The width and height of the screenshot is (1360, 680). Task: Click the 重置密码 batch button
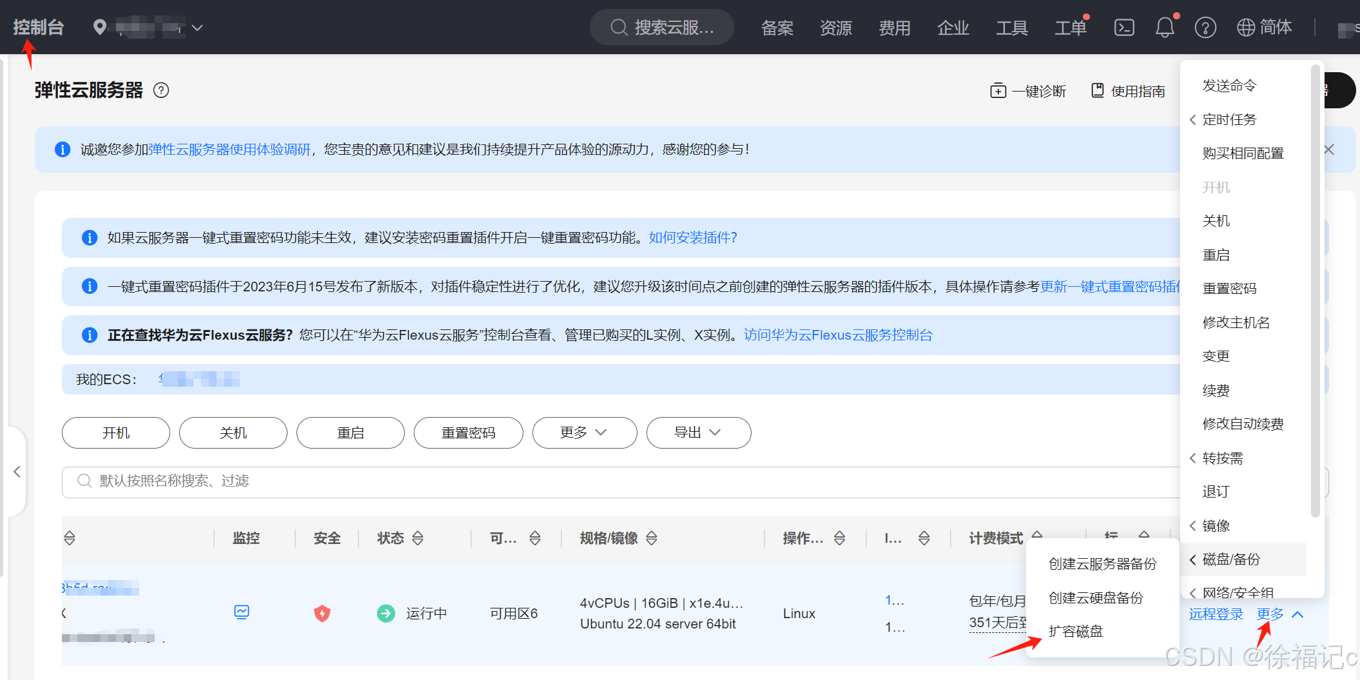[469, 432]
